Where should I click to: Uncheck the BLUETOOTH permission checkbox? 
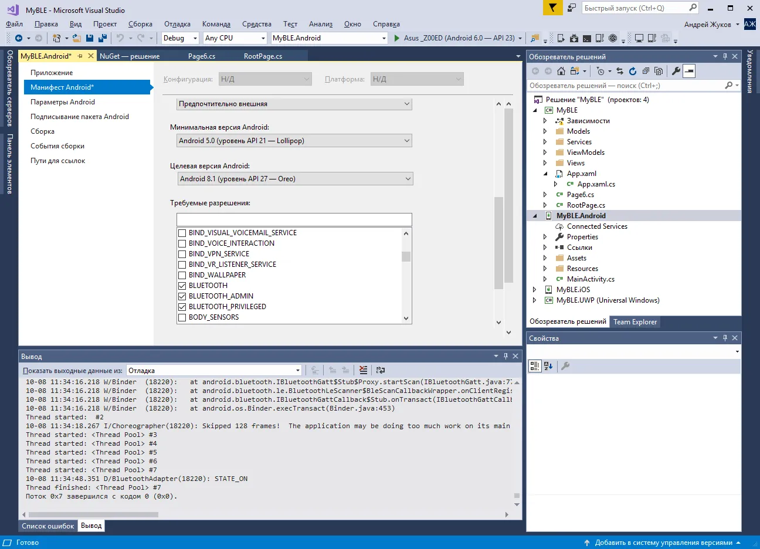(x=182, y=286)
